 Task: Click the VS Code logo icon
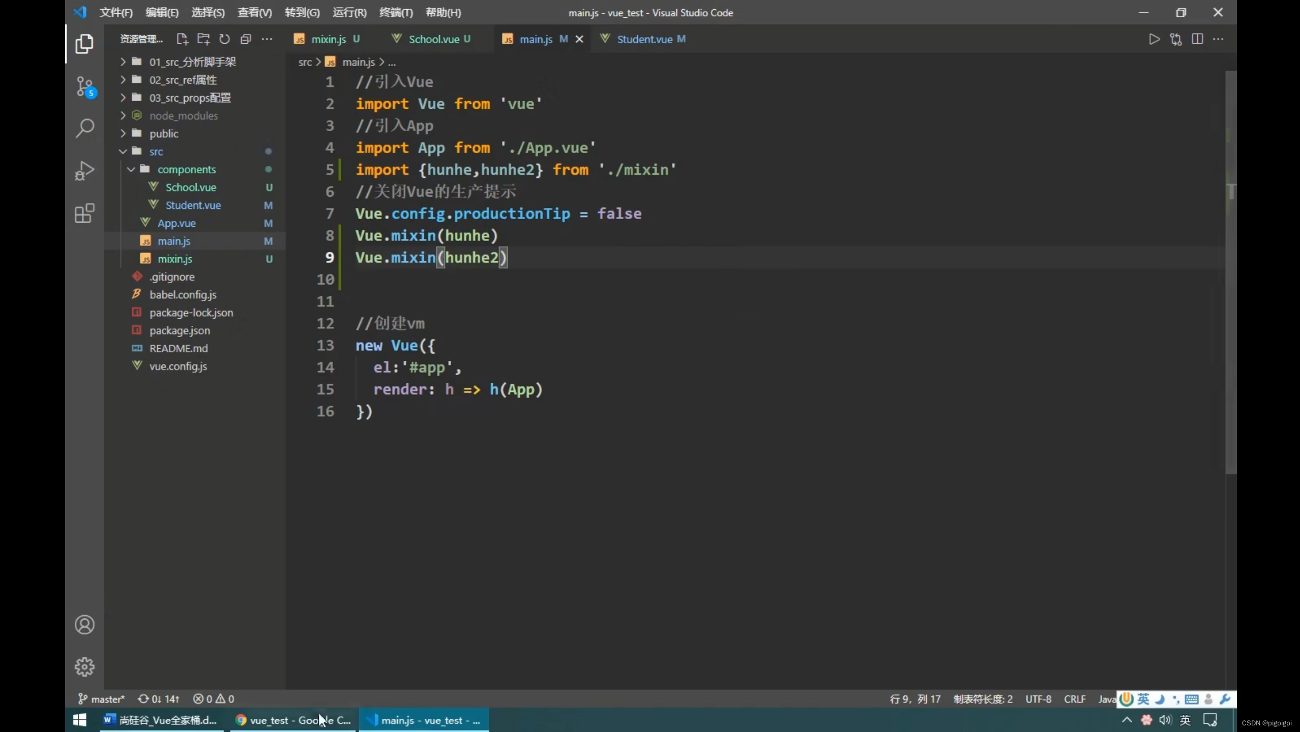tap(80, 12)
